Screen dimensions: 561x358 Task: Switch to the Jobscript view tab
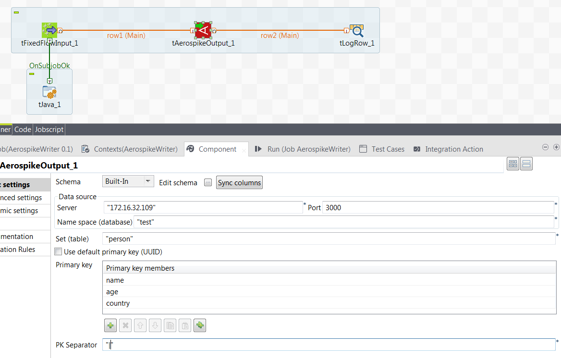(x=49, y=130)
